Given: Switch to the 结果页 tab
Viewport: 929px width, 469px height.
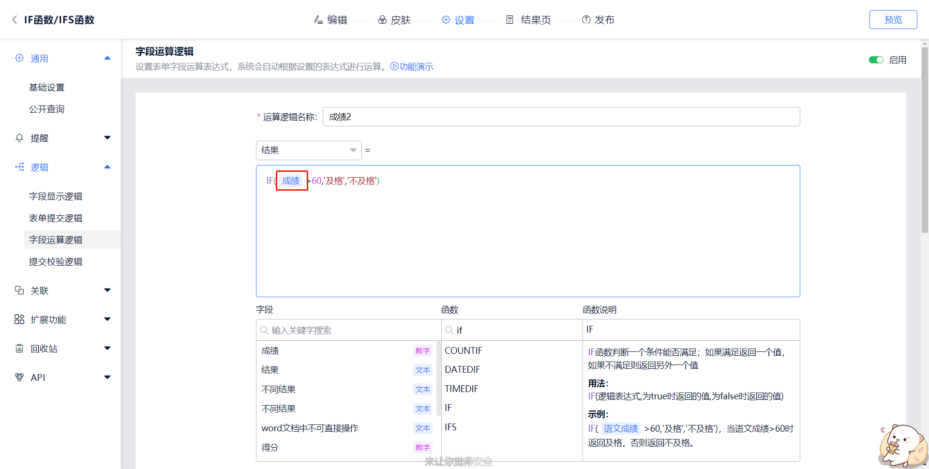Looking at the screenshot, I should [x=529, y=20].
